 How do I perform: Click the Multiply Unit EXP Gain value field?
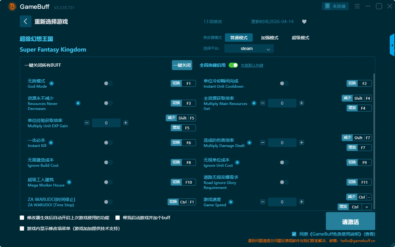tap(106, 123)
